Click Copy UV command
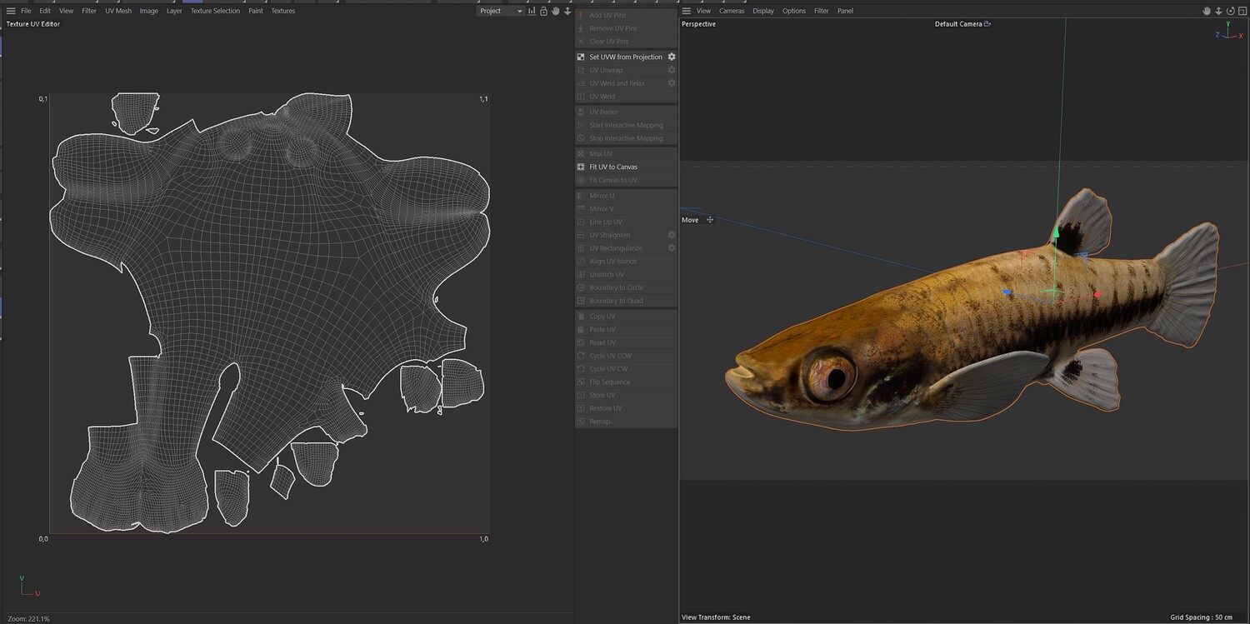This screenshot has height=624, width=1250. [626, 317]
